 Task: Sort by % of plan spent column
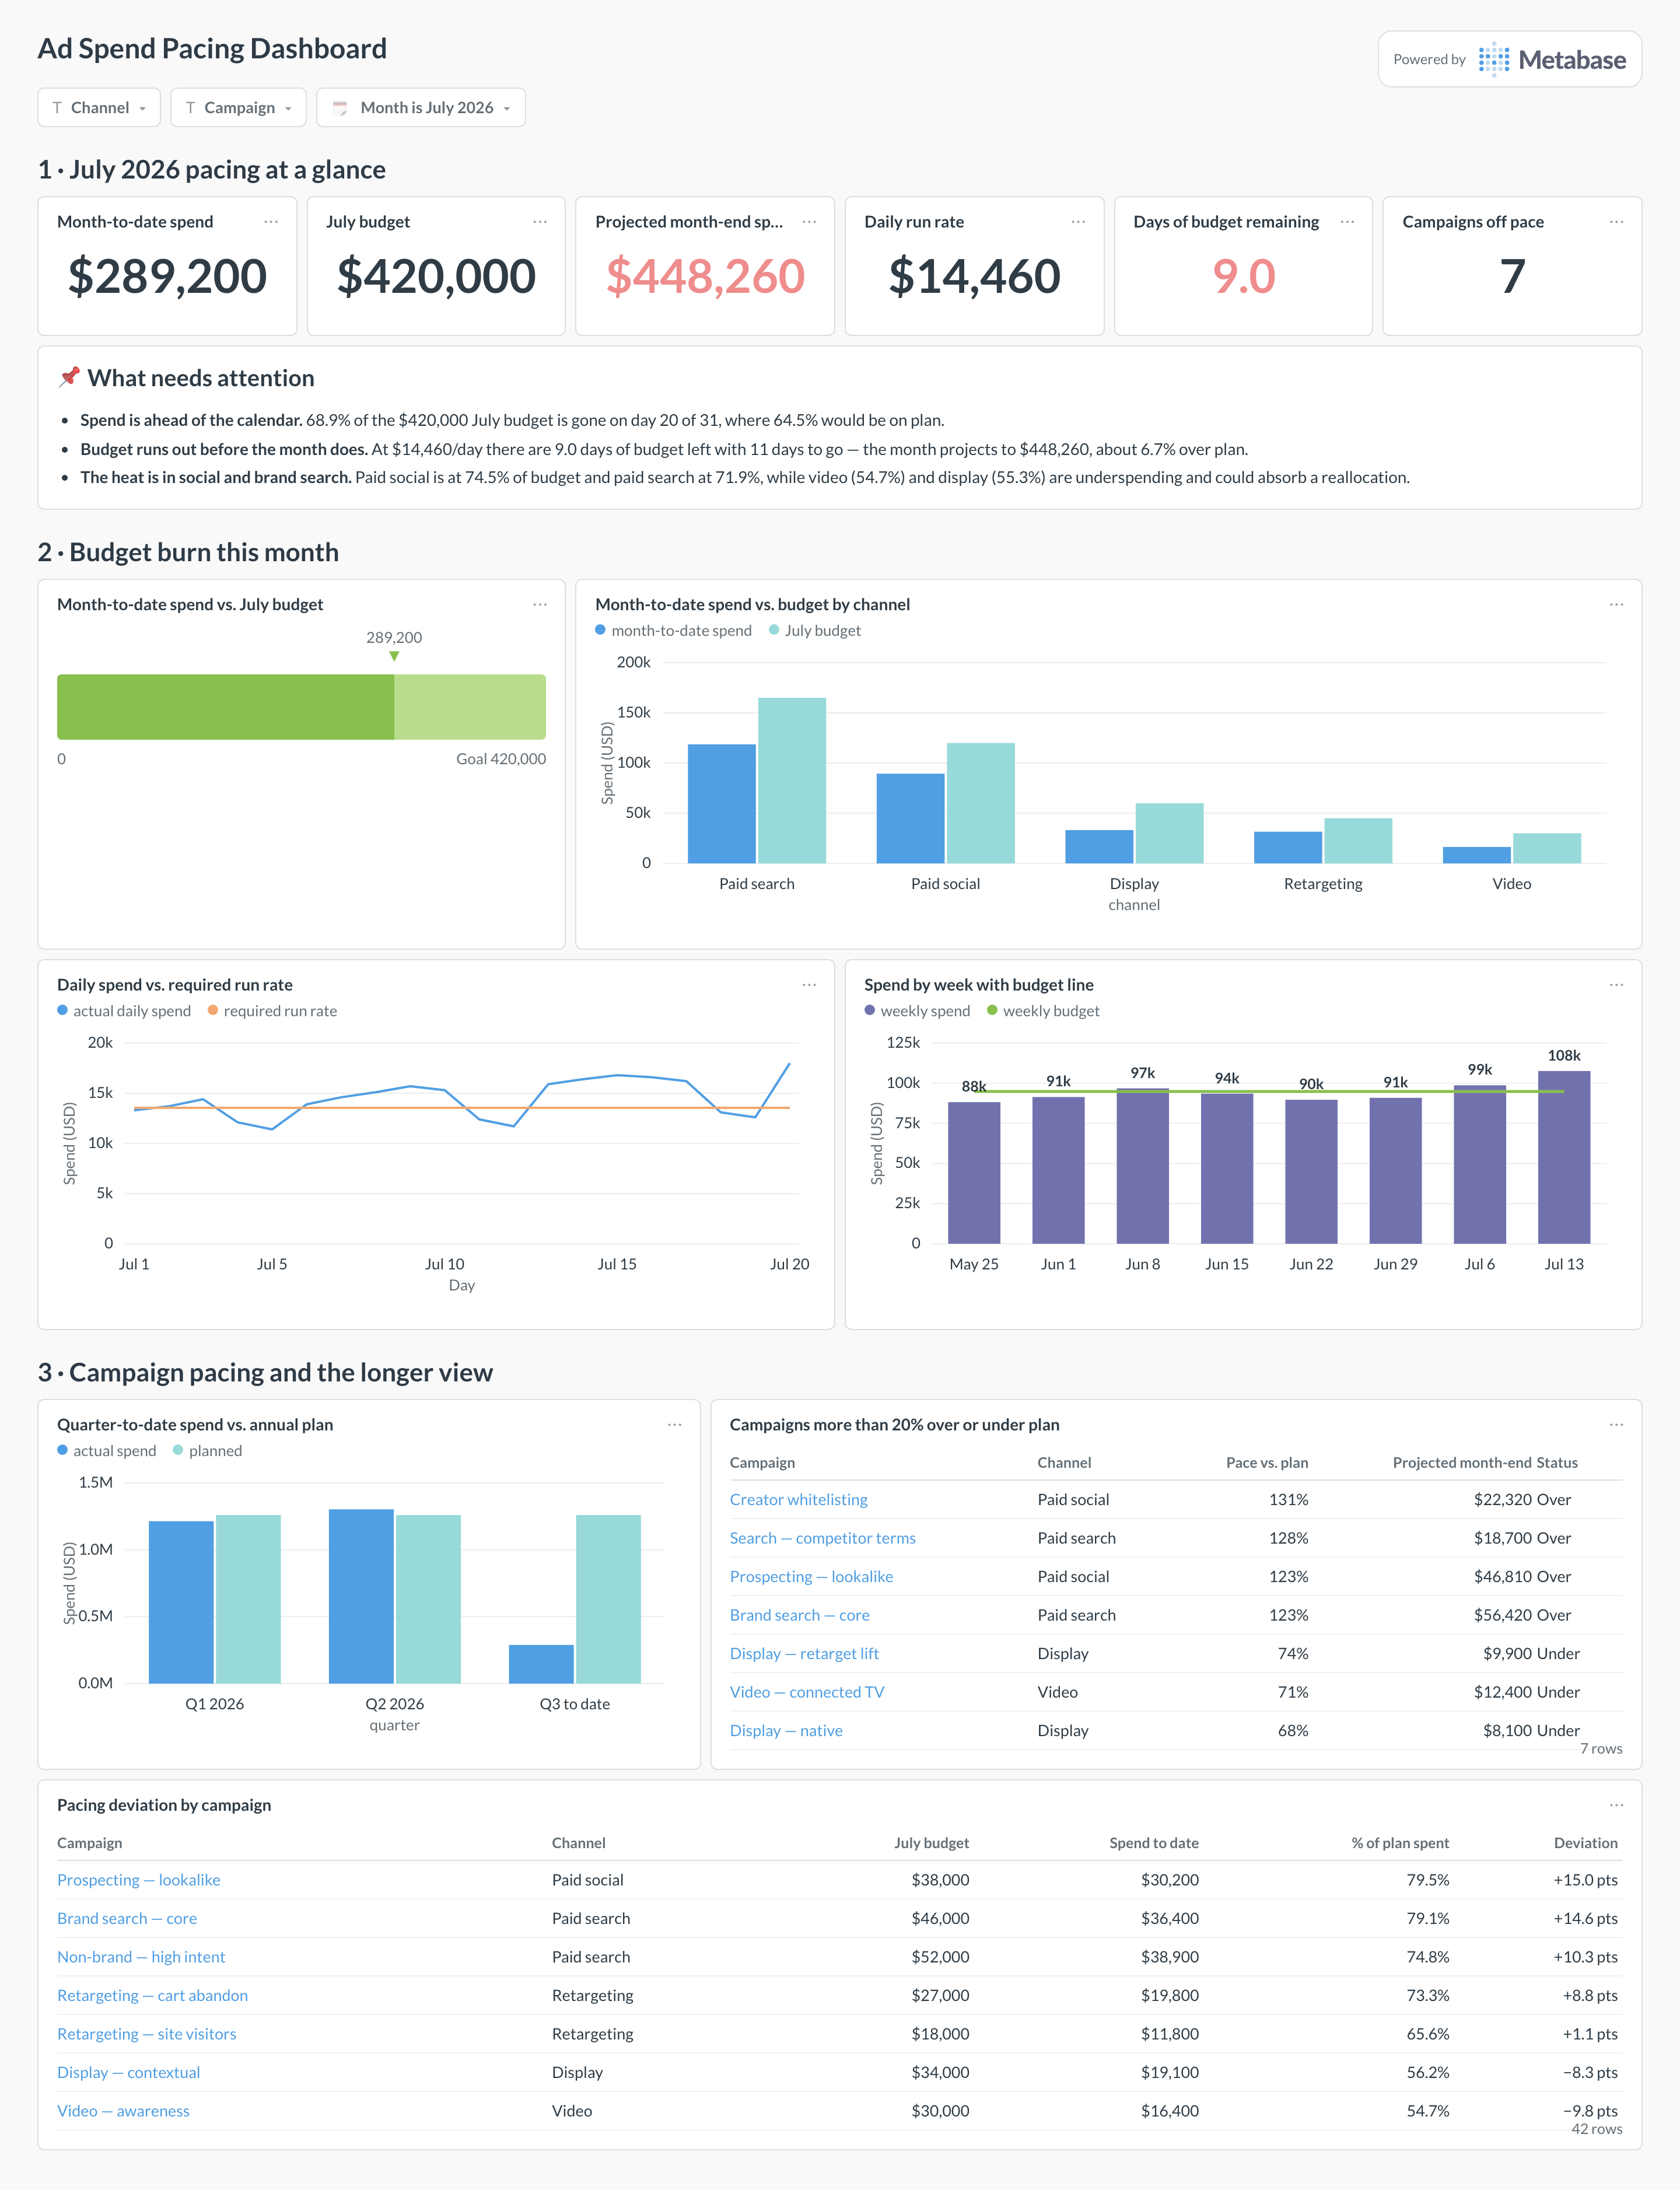[1400, 1843]
